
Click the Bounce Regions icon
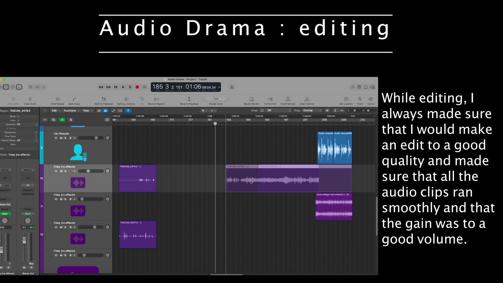[x=156, y=99]
